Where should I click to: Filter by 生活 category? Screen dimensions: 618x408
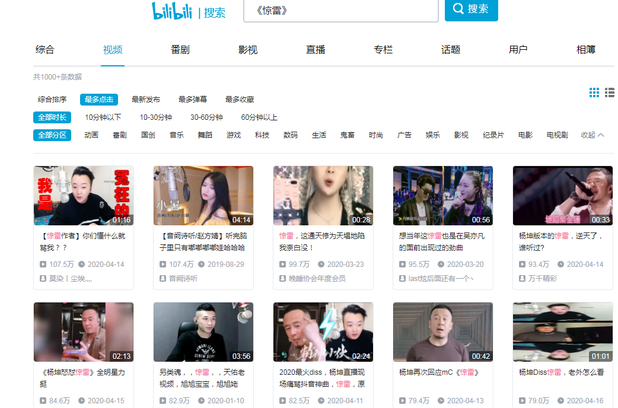pyautogui.click(x=319, y=135)
